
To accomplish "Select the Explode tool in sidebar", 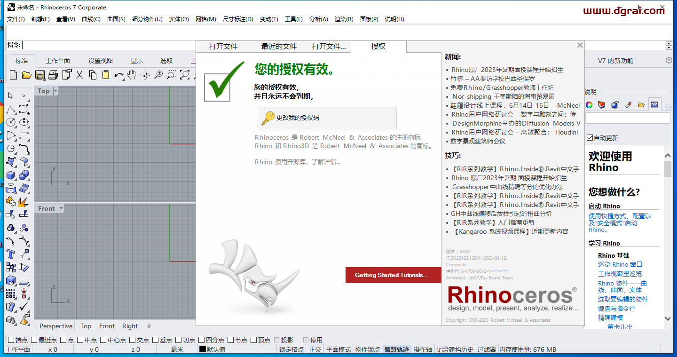I will pos(24,201).
